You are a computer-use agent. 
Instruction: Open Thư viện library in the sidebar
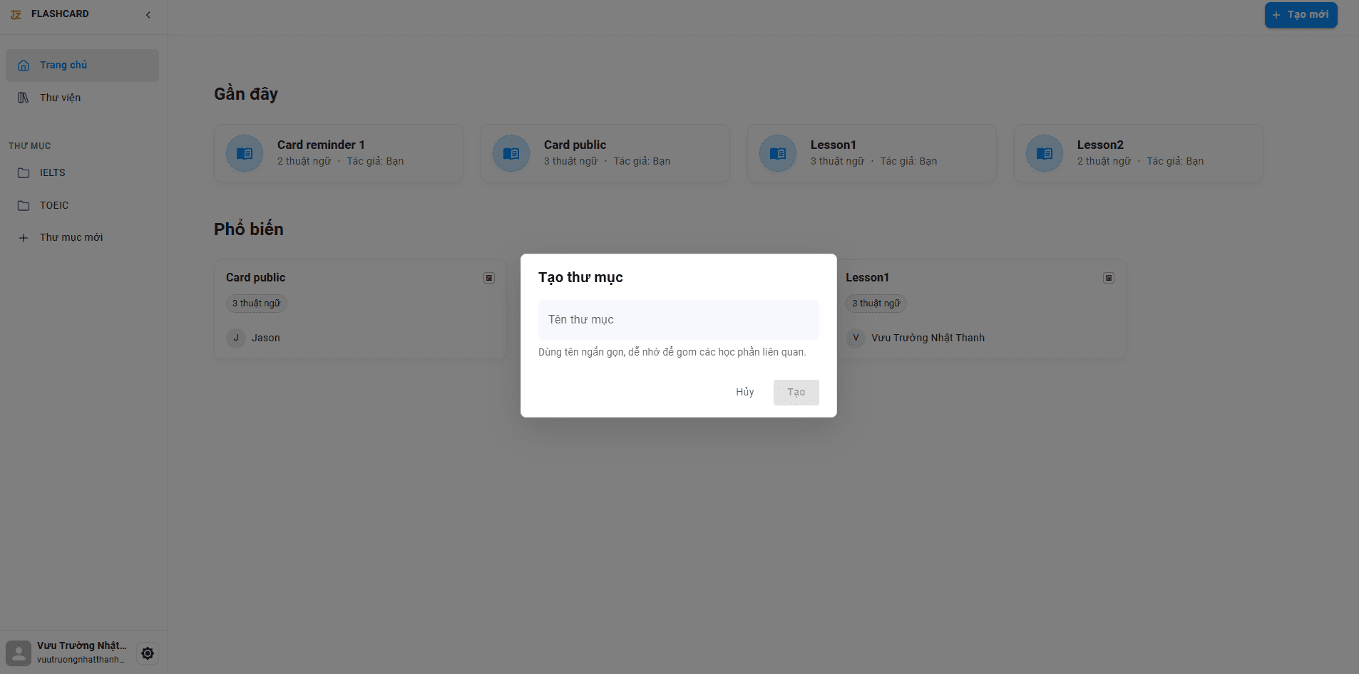[x=61, y=98]
